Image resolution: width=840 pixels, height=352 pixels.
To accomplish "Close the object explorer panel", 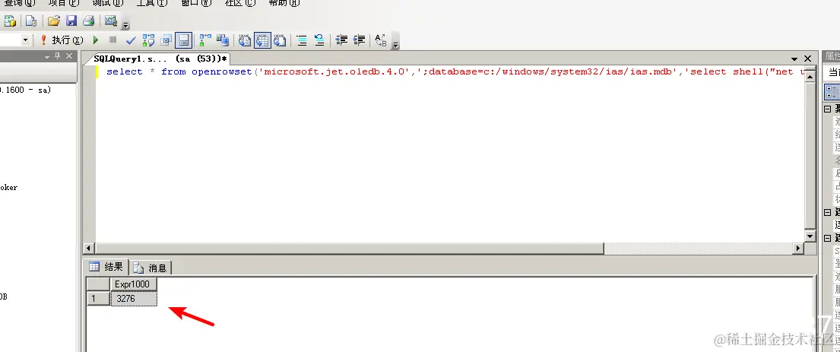I will pyautogui.click(x=69, y=56).
